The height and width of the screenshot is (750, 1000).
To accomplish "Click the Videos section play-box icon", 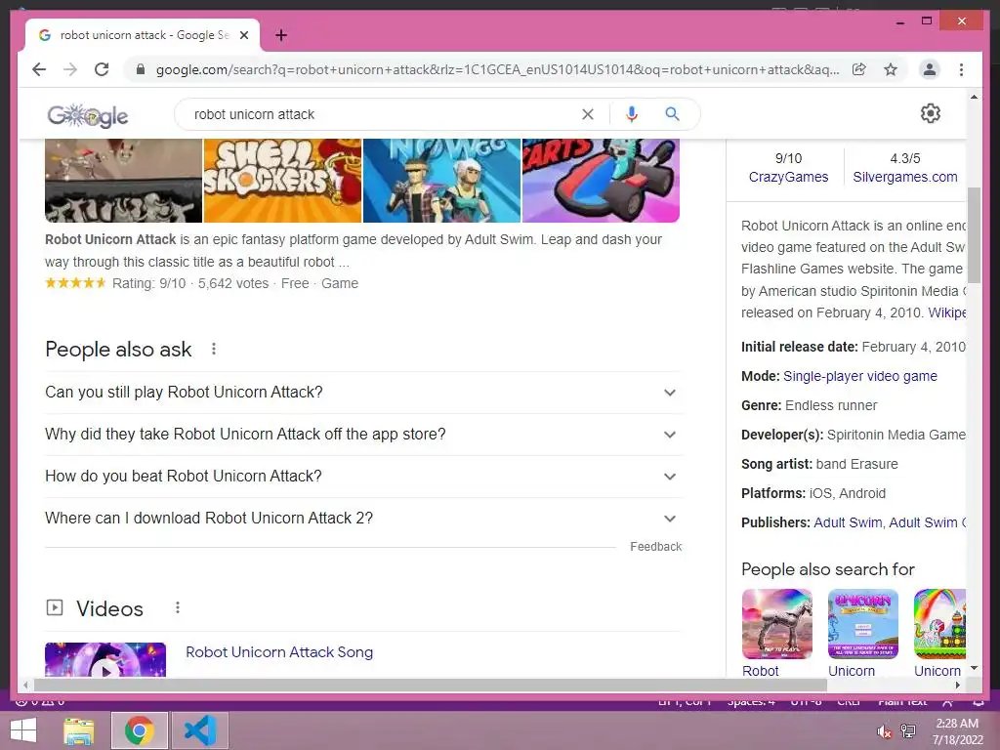I will click(x=55, y=607).
